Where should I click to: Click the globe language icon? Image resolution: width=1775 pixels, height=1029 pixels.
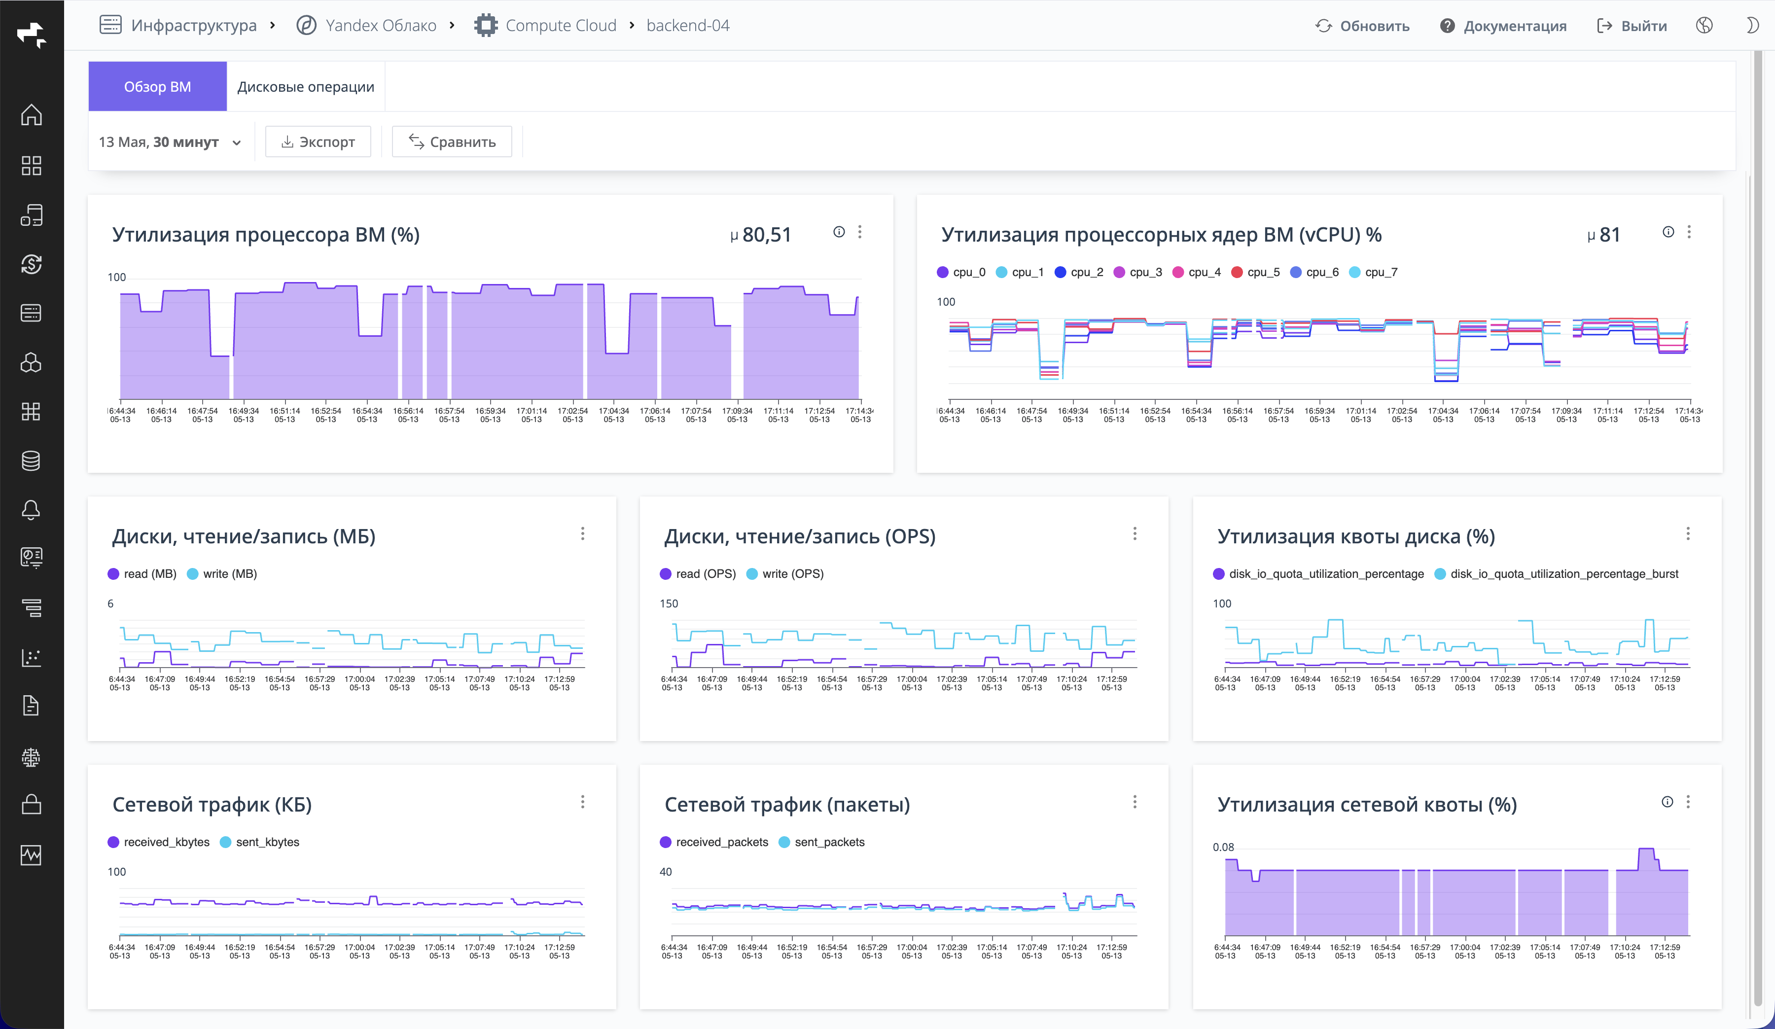pos(1704,25)
